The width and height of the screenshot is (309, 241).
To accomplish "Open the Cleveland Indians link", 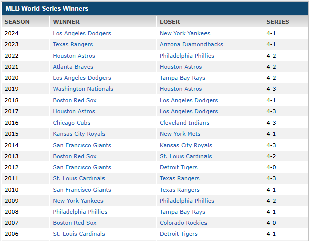I will [x=184, y=123].
